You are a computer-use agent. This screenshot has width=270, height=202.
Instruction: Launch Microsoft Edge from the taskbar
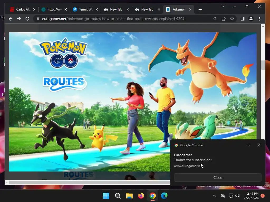click(164, 196)
